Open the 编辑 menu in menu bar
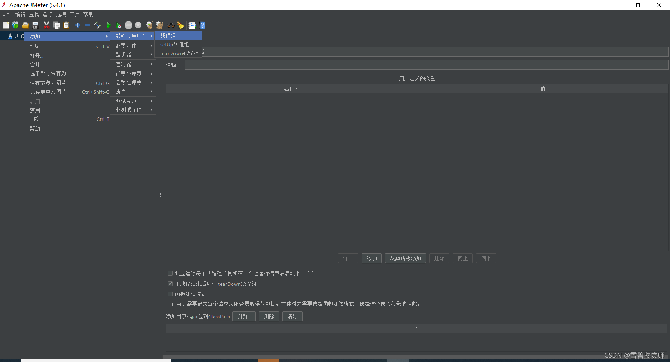The width and height of the screenshot is (670, 362). (x=20, y=14)
